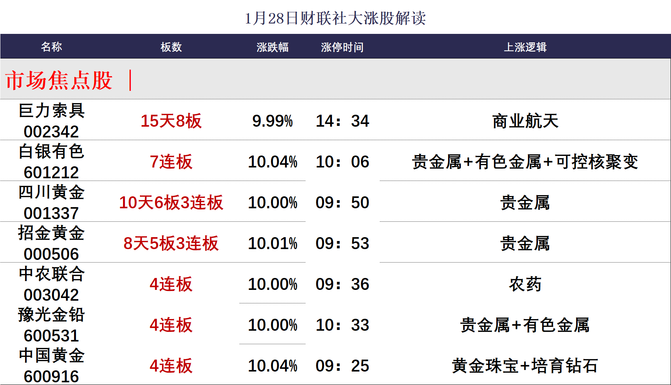Click stock code 601212
The height and width of the screenshot is (385, 671).
pyautogui.click(x=51, y=172)
